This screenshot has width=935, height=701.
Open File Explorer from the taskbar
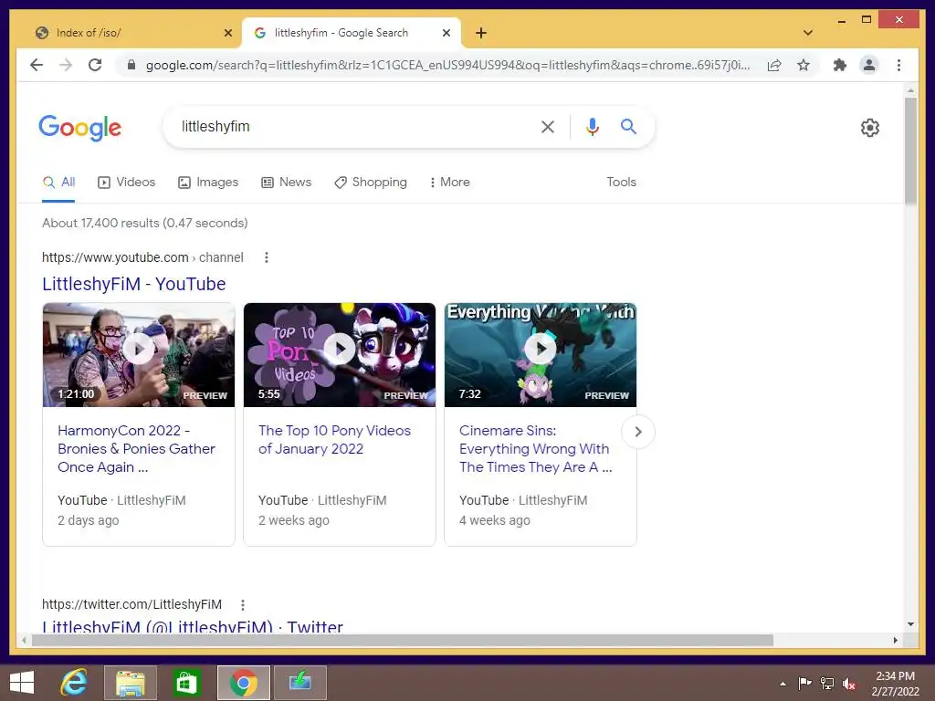click(131, 683)
